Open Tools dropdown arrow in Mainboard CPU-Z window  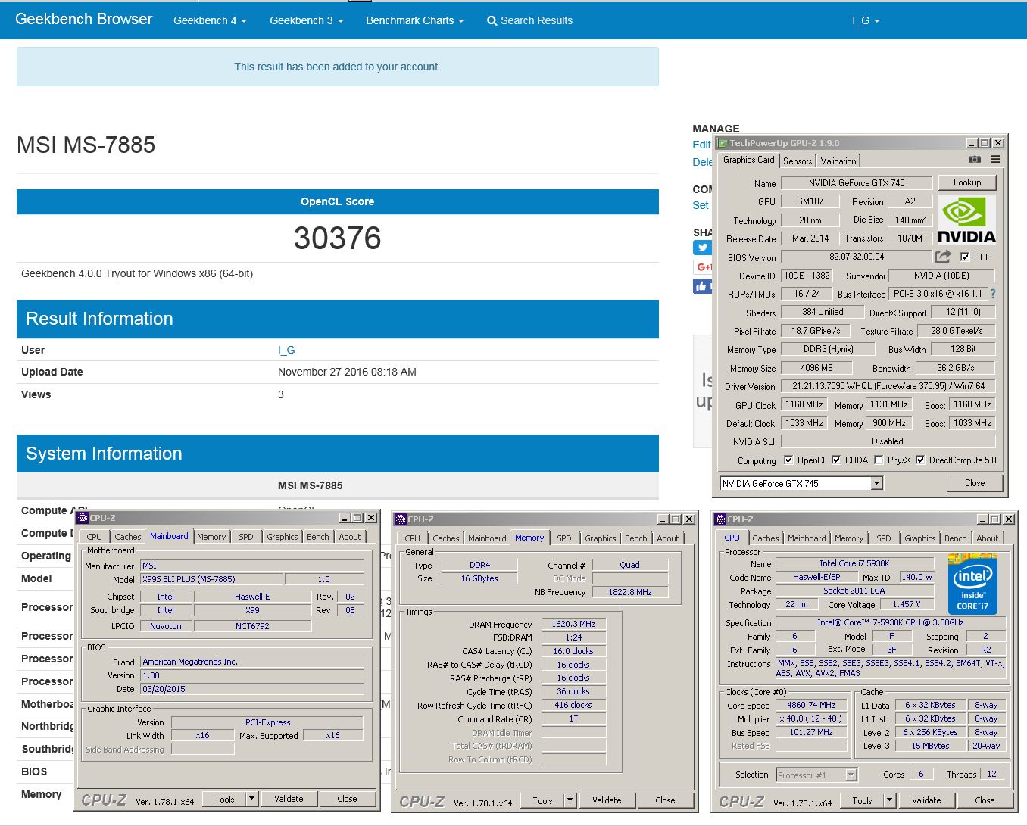click(251, 799)
